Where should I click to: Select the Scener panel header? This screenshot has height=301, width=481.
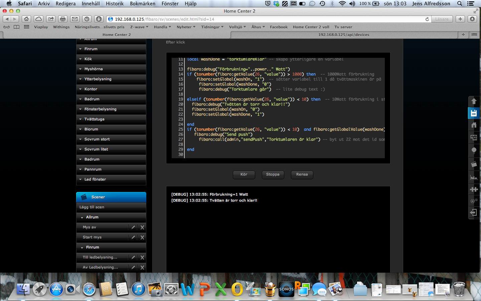tap(111, 197)
